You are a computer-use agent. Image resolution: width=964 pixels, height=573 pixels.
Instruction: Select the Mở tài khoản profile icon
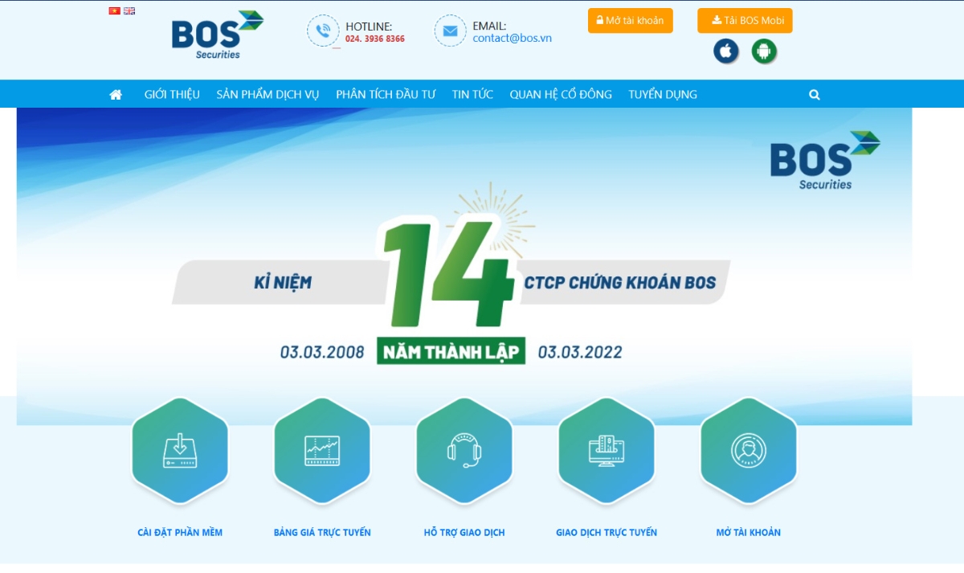748,452
